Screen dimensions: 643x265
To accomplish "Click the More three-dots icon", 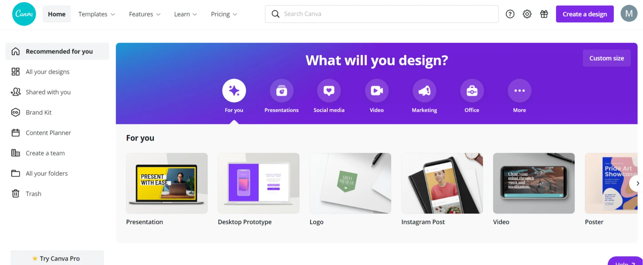I will (520, 91).
